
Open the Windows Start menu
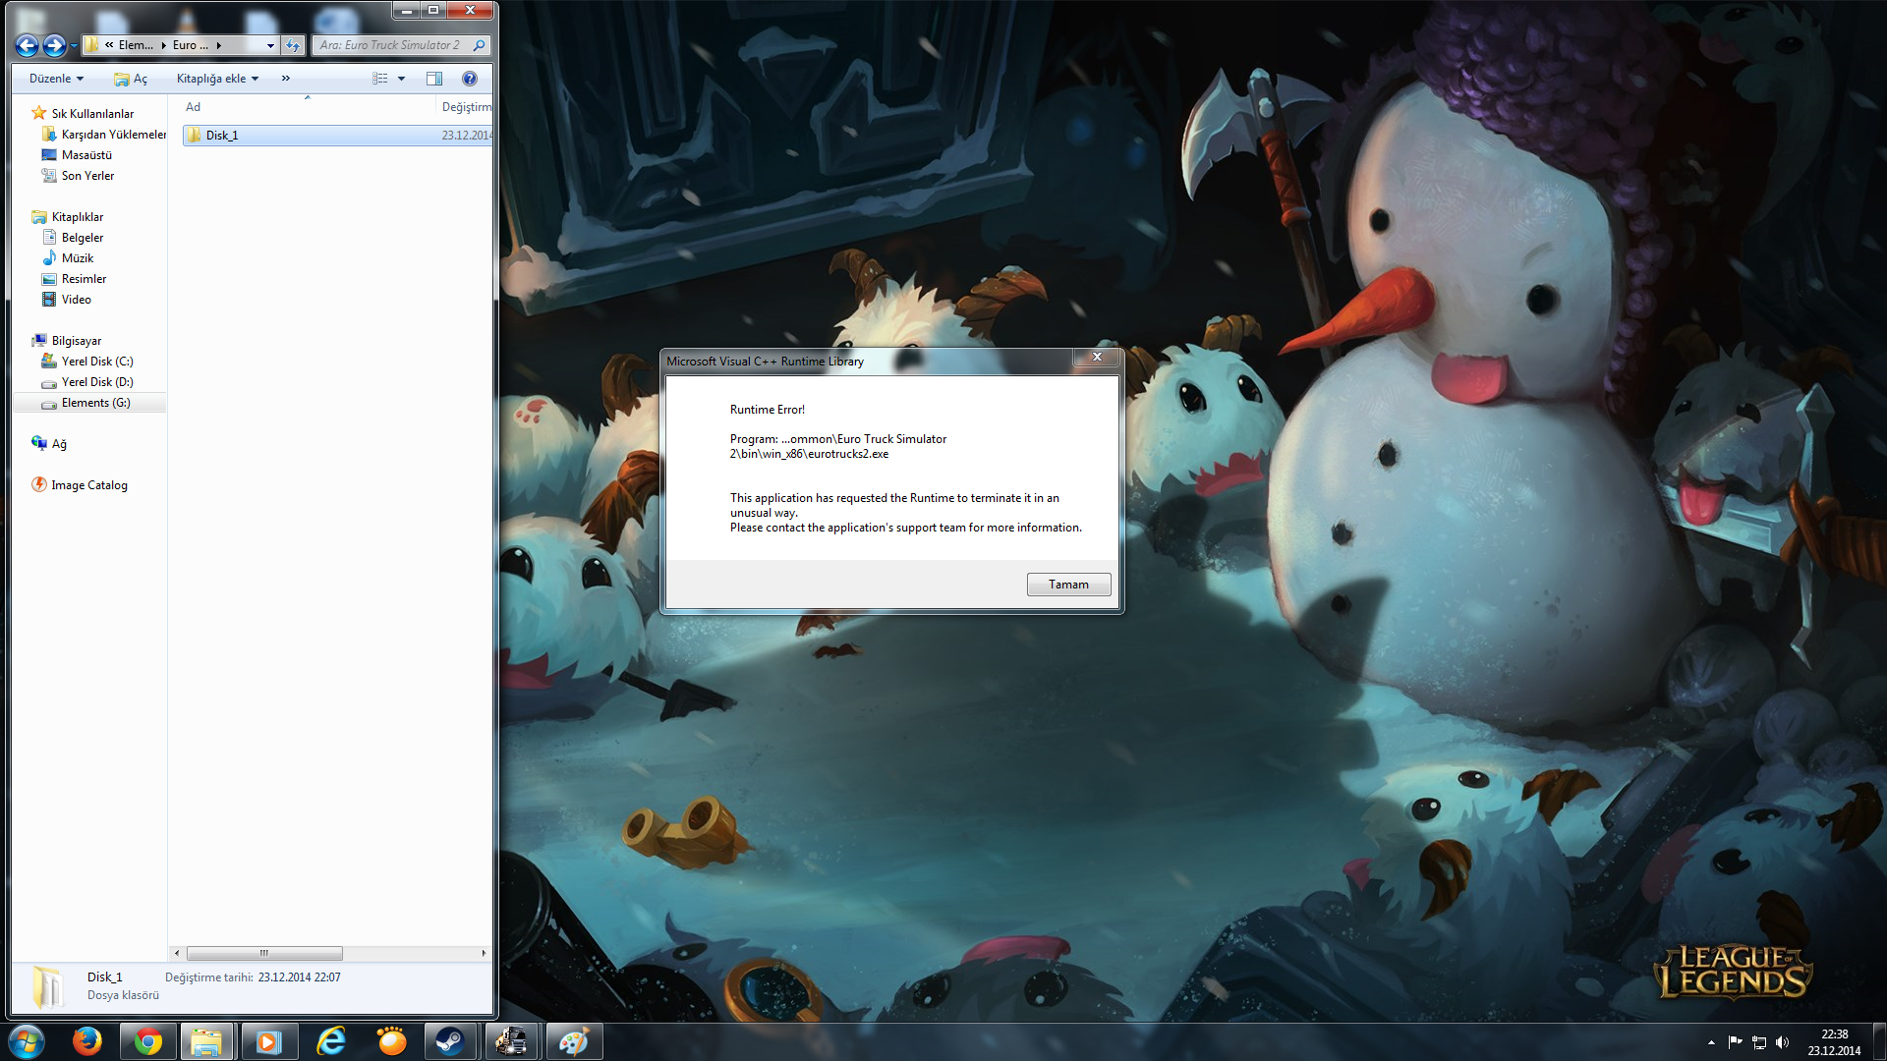coord(27,1041)
